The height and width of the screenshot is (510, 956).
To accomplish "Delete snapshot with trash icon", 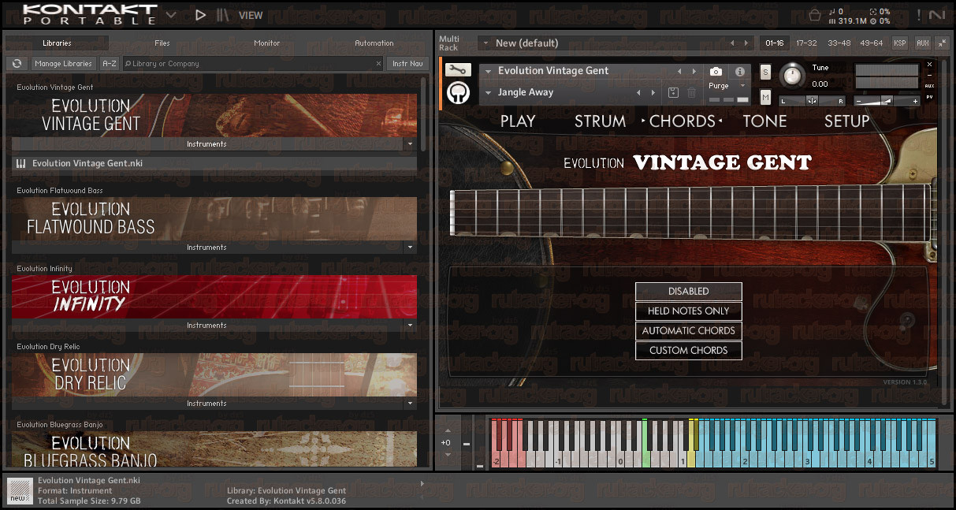I will coord(691,92).
